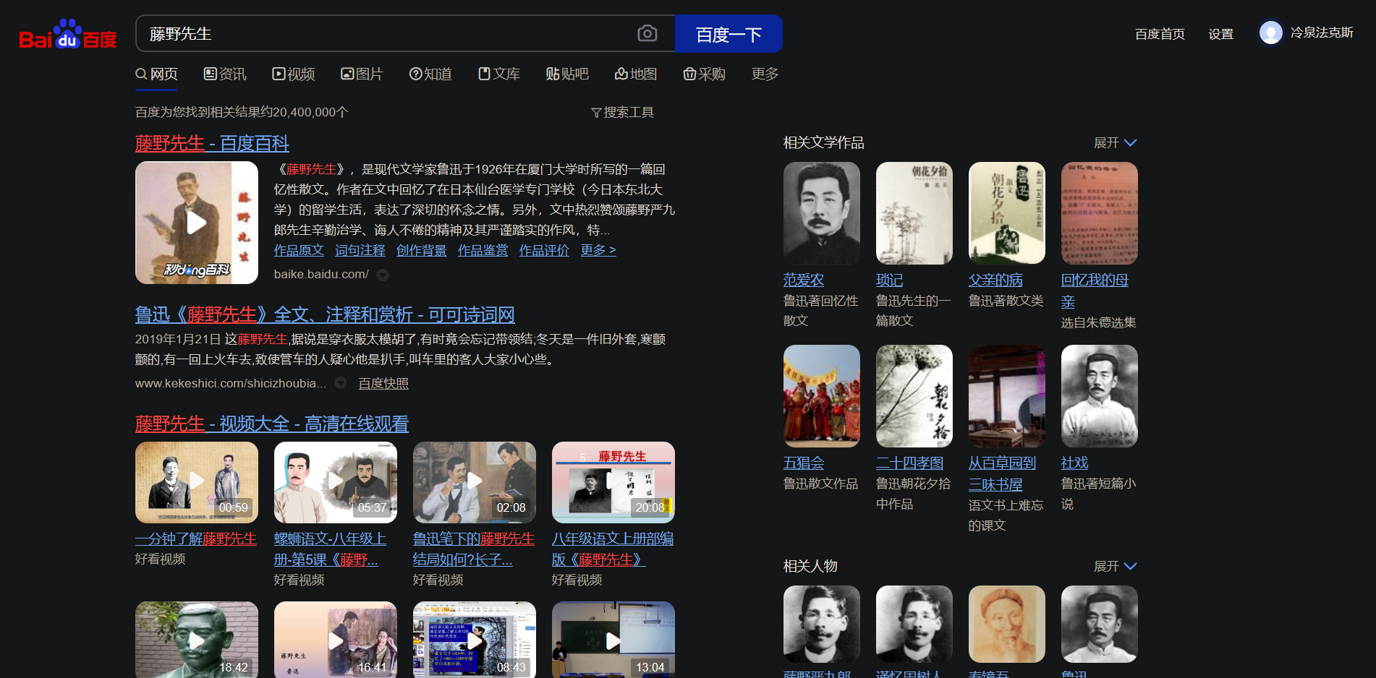The width and height of the screenshot is (1376, 678).
Task: Expand the 相关人物 section
Action: [1115, 567]
